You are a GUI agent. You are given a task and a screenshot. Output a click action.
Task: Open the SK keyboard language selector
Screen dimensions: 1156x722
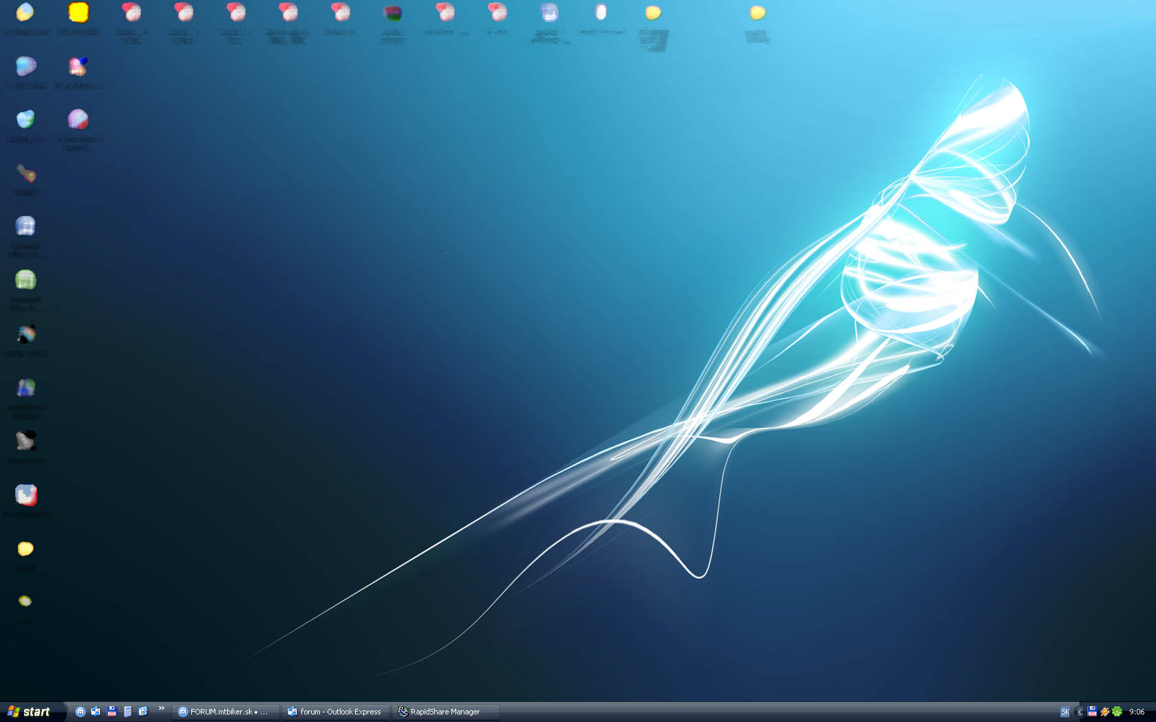[x=1064, y=712]
